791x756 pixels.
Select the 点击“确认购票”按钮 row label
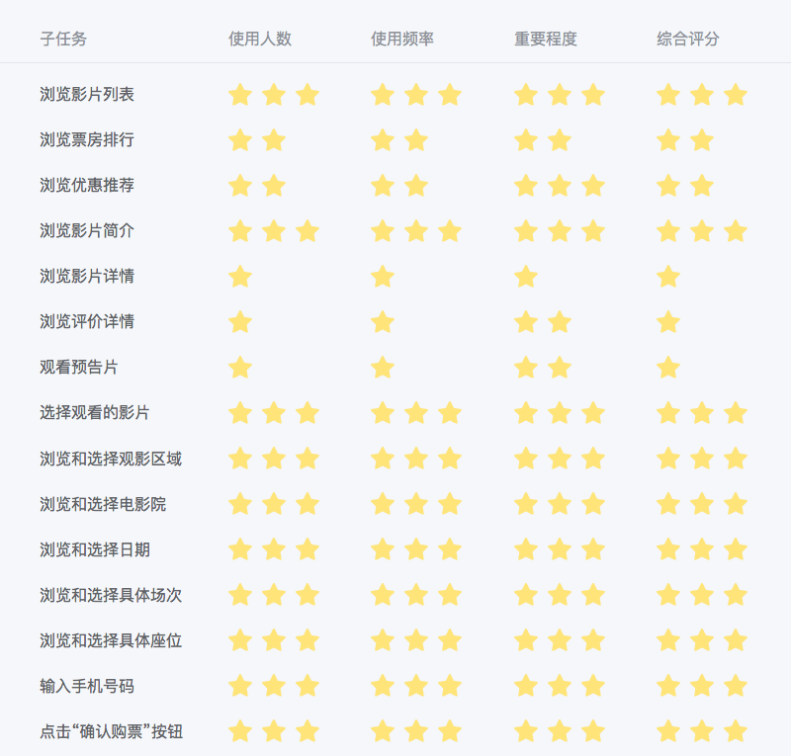click(111, 731)
